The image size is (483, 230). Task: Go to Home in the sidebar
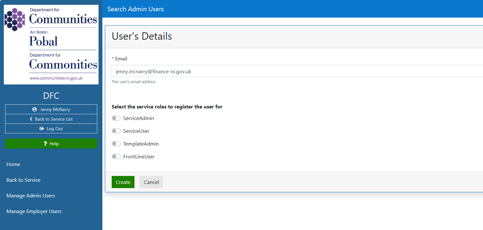click(x=13, y=164)
